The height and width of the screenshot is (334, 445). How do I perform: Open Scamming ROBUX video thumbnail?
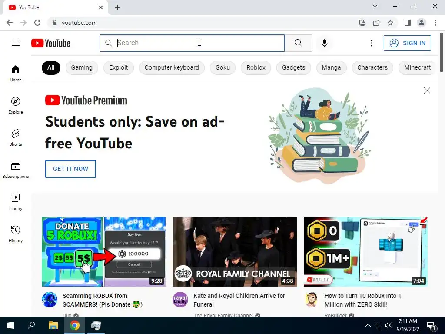(x=103, y=252)
